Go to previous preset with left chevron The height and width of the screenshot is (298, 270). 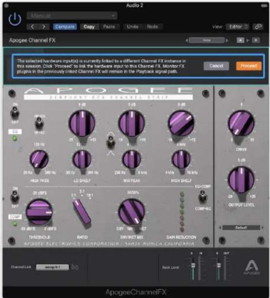[x=32, y=27]
